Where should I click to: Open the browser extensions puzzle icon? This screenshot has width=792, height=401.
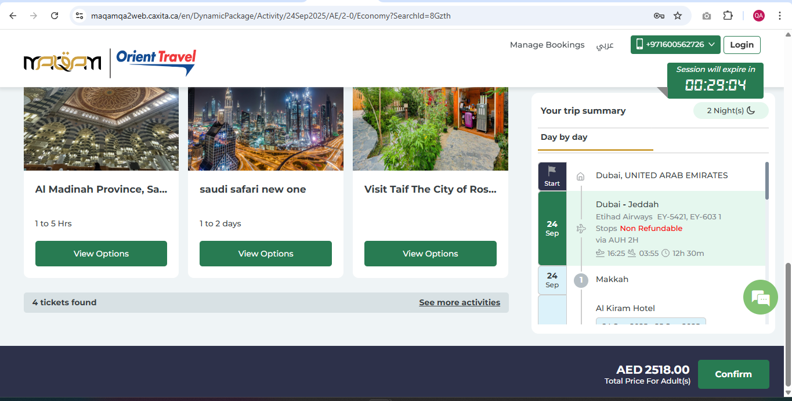pyautogui.click(x=728, y=16)
